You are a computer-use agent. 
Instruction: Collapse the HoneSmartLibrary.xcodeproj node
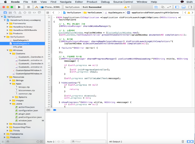point(5,20)
